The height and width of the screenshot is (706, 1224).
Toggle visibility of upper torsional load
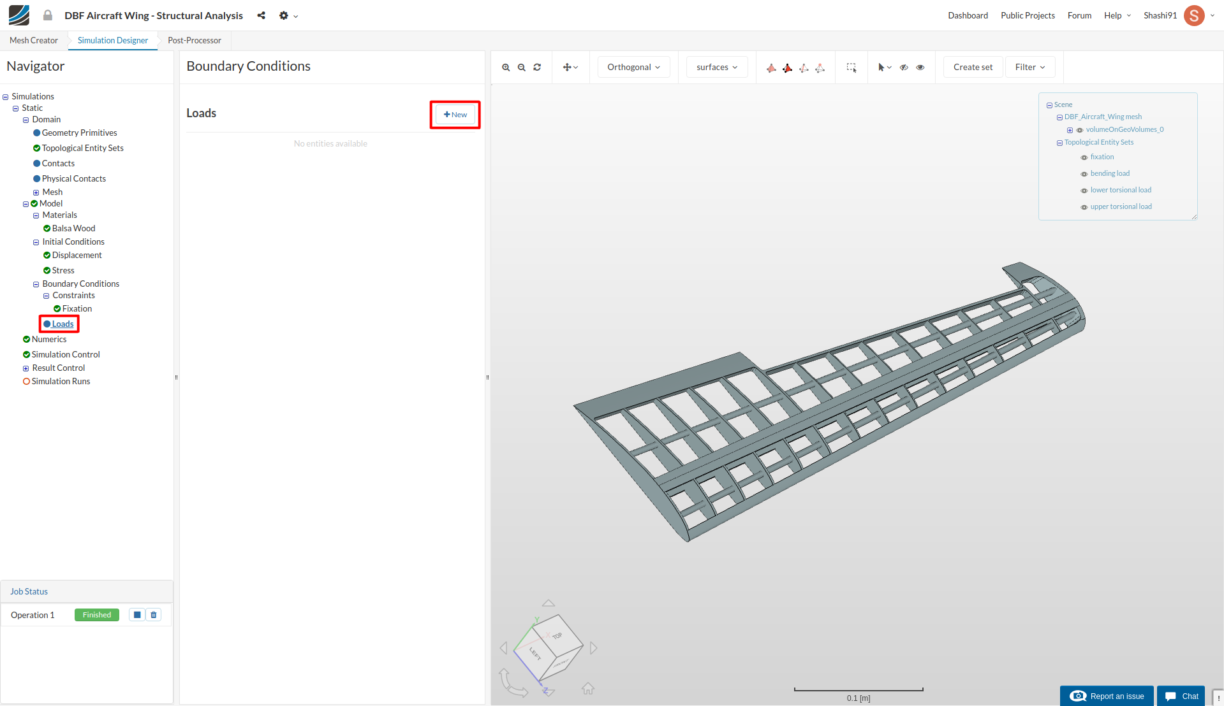click(x=1084, y=207)
